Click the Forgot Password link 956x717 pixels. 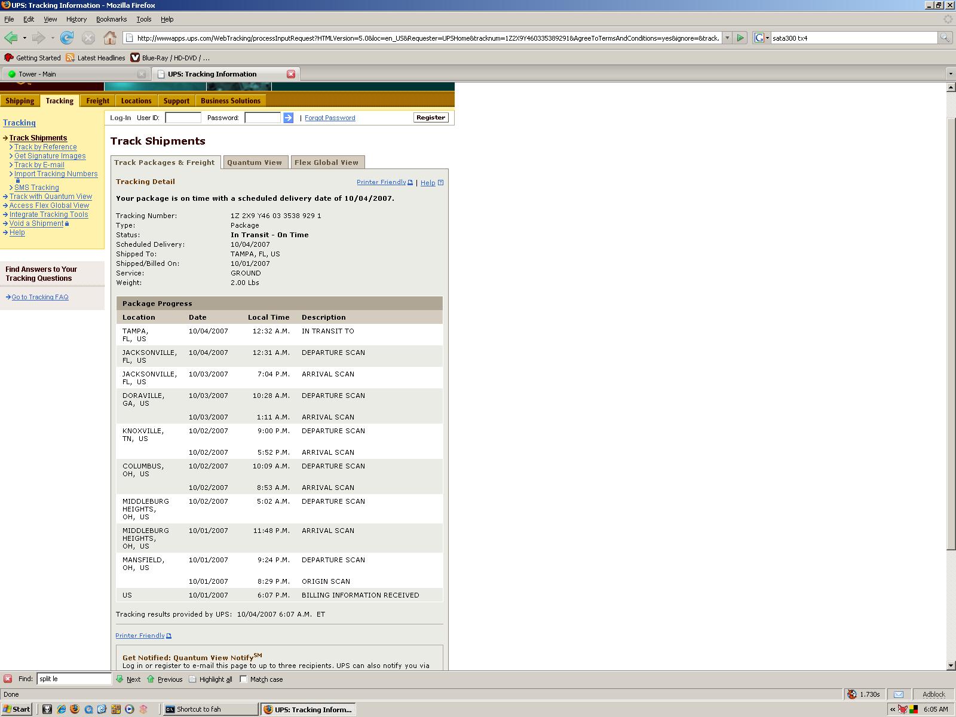pos(330,118)
